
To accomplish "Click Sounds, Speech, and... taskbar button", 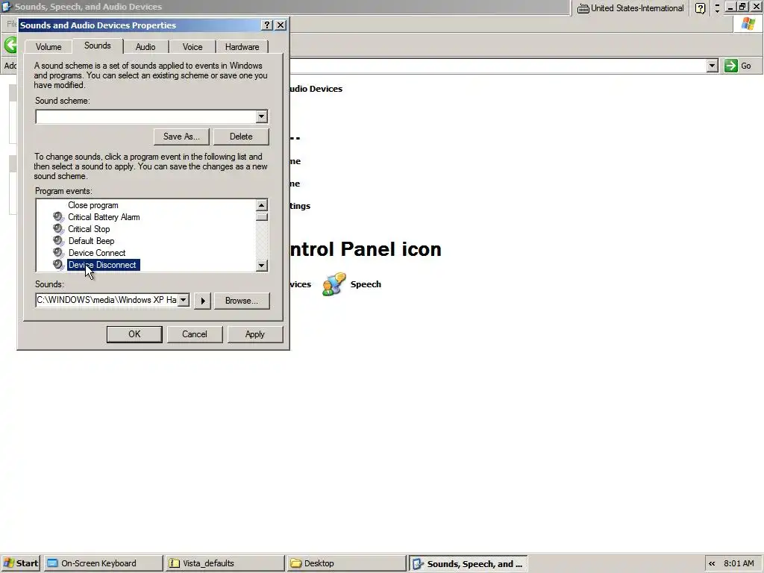I will coord(469,564).
